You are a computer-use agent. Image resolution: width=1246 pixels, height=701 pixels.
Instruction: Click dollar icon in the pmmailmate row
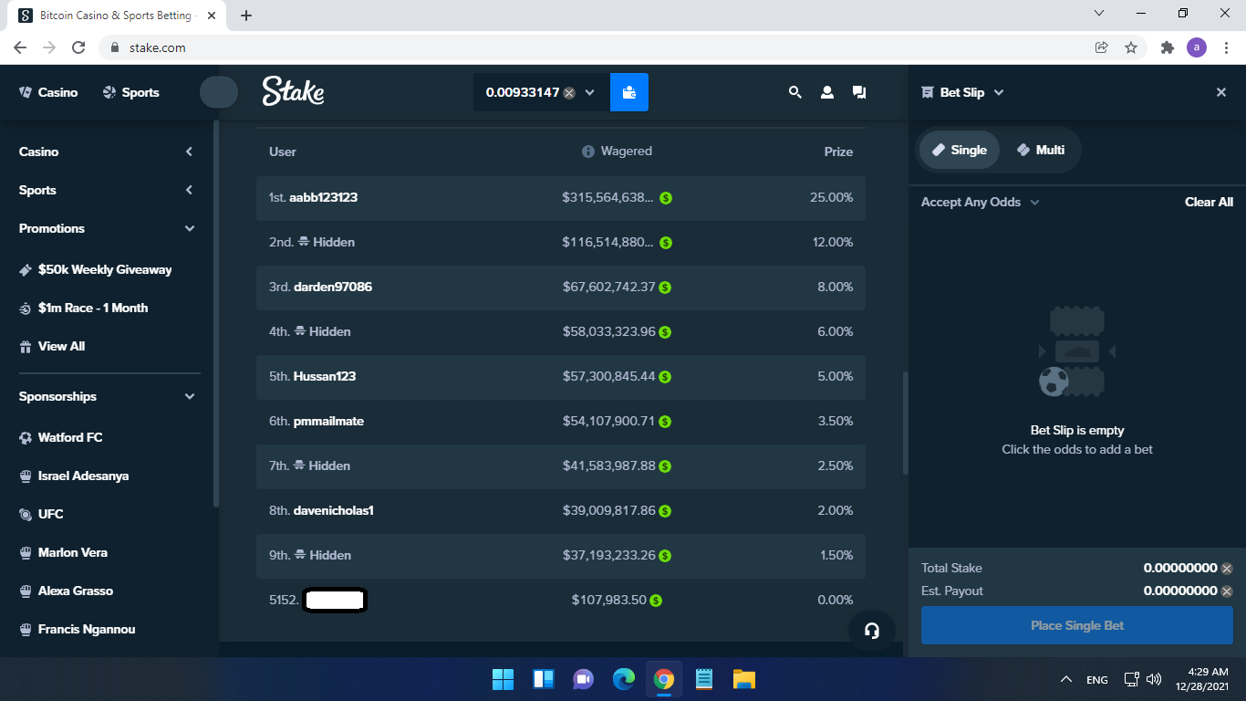pos(665,422)
